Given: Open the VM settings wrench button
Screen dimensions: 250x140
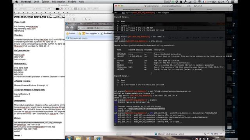Looking at the screenshot, I should pos(86,19).
